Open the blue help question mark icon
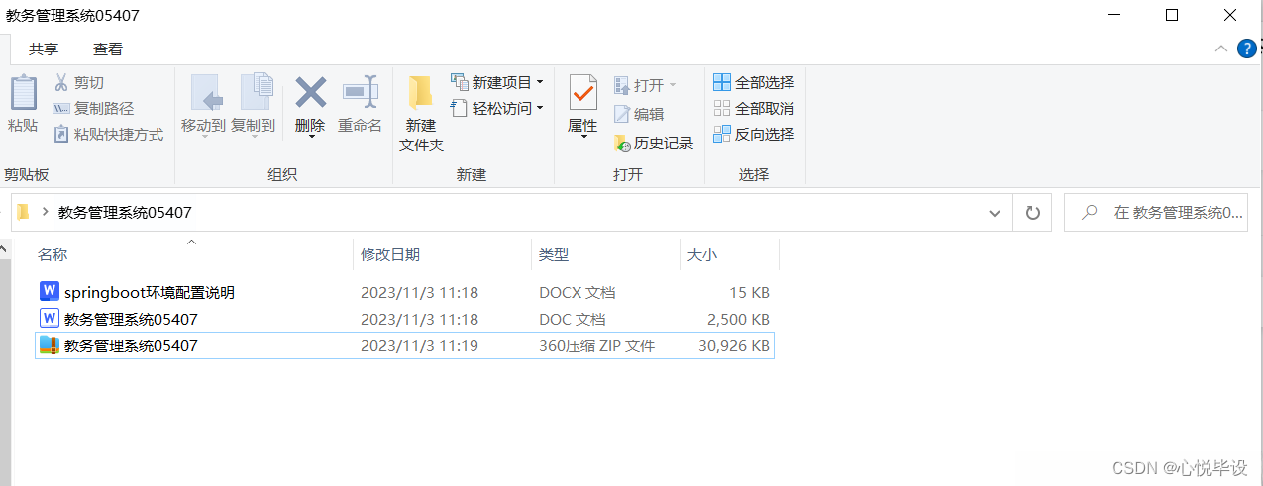The image size is (1263, 486). 1247,49
